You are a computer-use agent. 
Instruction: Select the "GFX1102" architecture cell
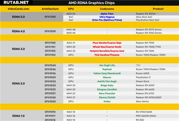[50, 51]
